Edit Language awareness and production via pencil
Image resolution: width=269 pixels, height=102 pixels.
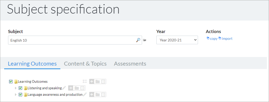click(85, 94)
